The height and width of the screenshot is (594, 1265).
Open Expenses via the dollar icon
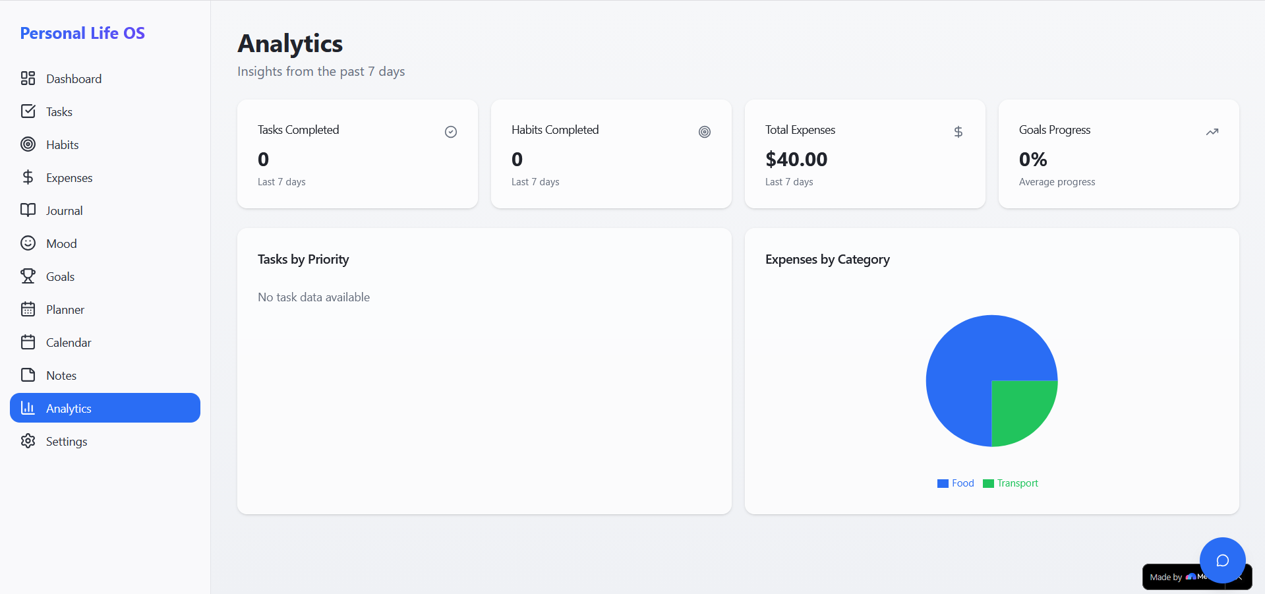[28, 177]
